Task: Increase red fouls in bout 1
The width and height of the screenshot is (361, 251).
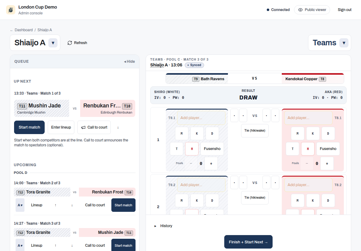Action: (x=327, y=163)
